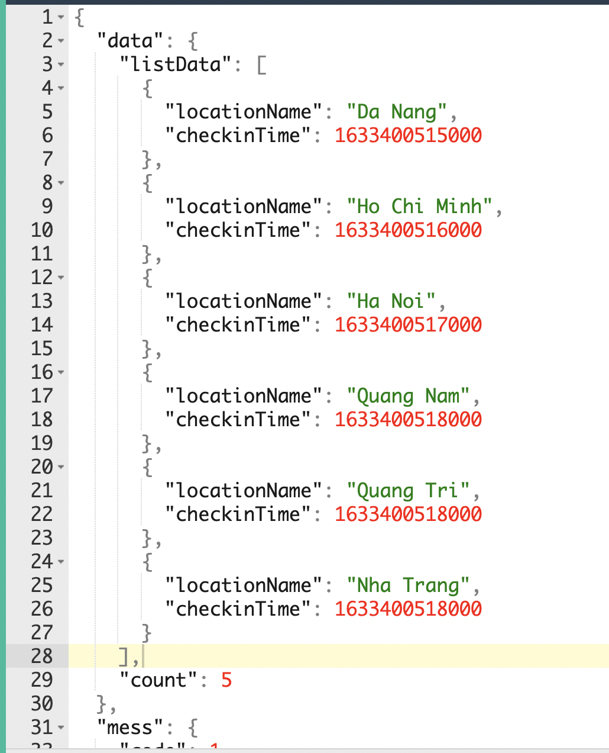Click the "locationName" key on line 17
Screen dimensions: 609x753
coord(244,396)
